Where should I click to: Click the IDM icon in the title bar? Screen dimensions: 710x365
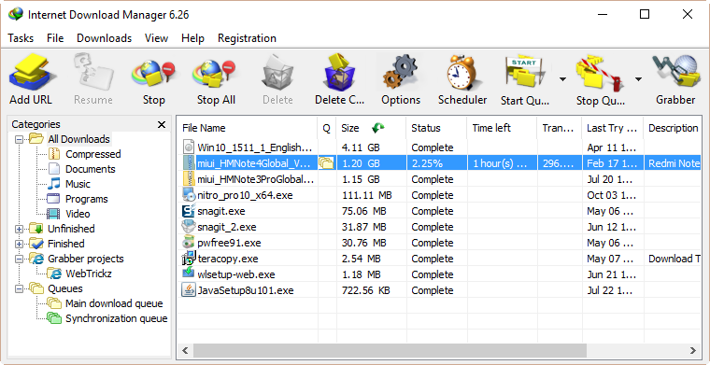click(x=15, y=15)
